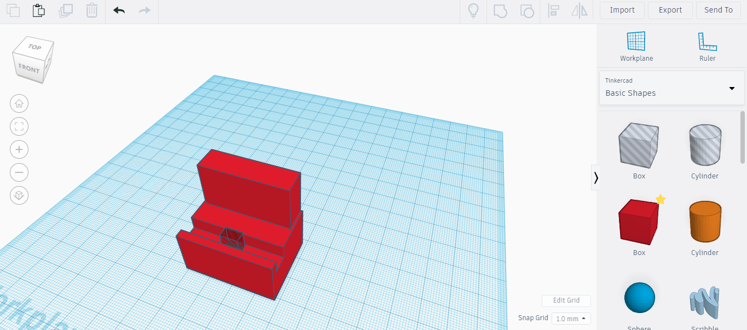Click the Paste clipboard icon
The image size is (747, 330).
pos(38,10)
